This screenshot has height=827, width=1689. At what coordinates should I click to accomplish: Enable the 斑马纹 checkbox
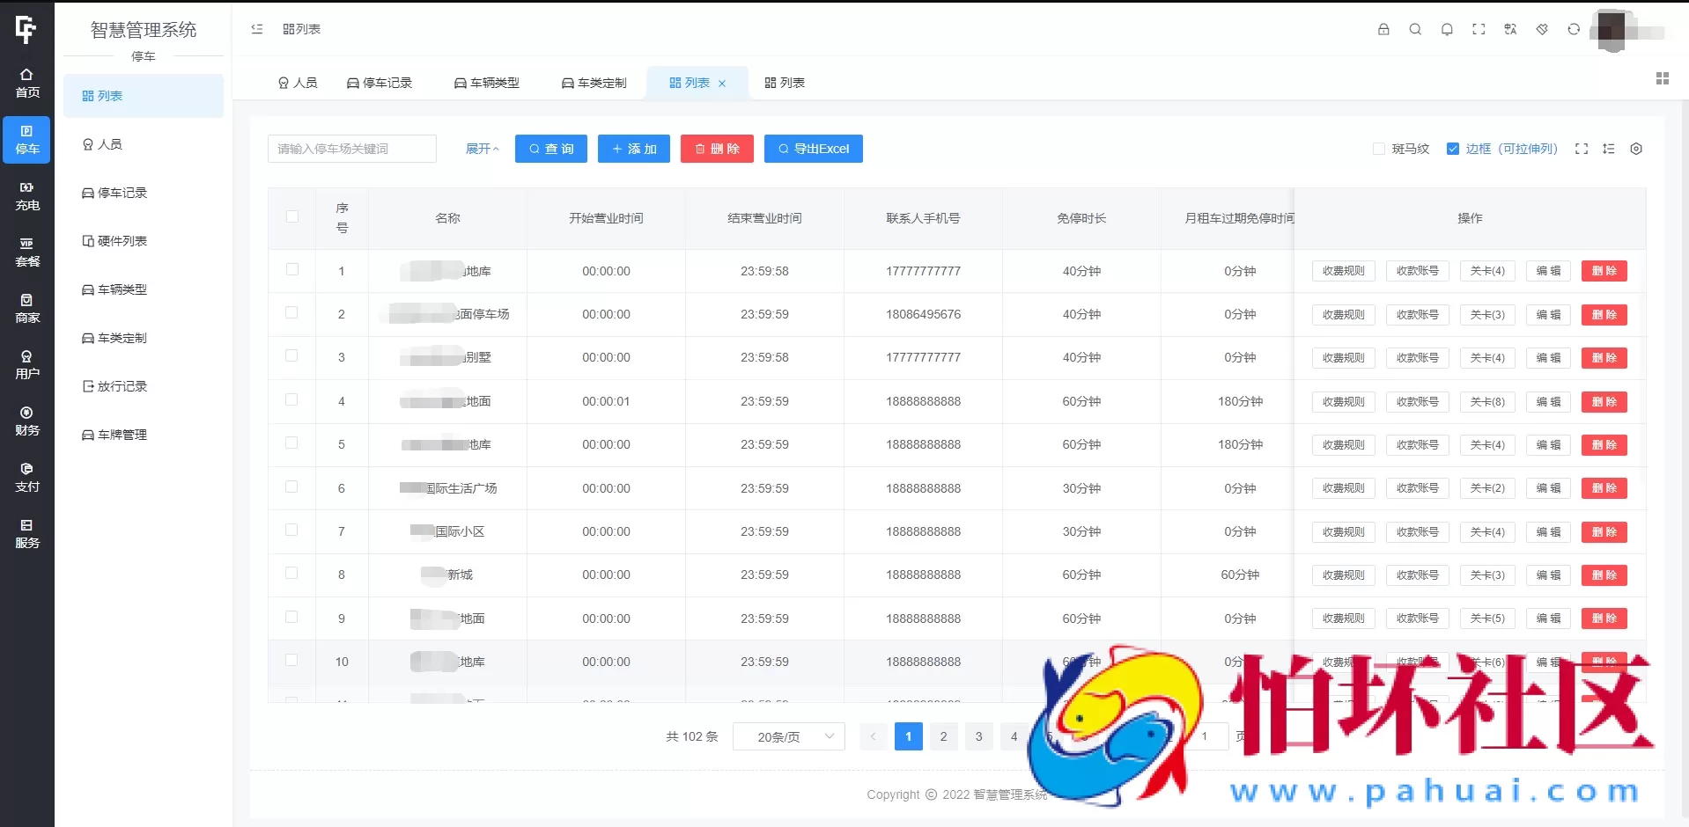click(x=1379, y=149)
